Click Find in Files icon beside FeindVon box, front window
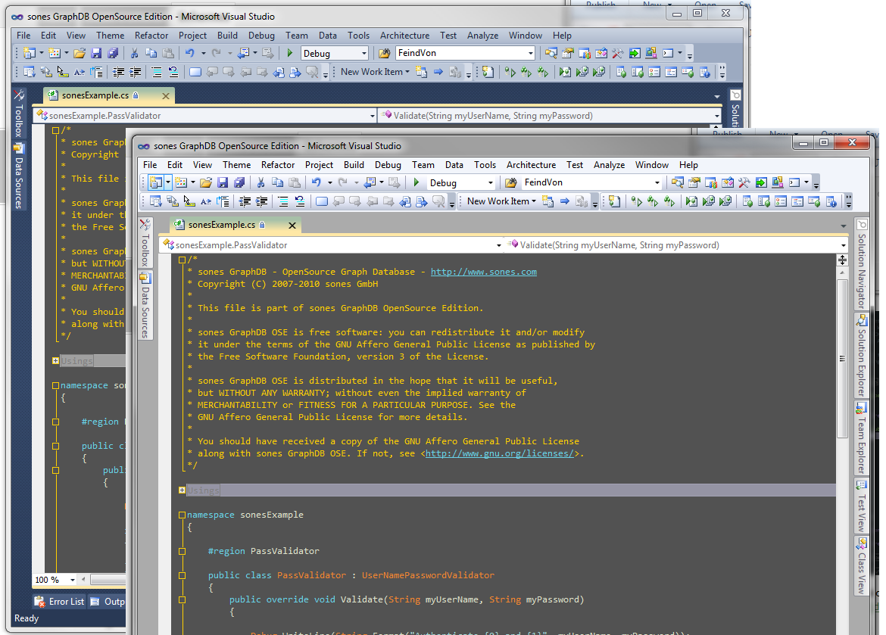 pos(511,182)
